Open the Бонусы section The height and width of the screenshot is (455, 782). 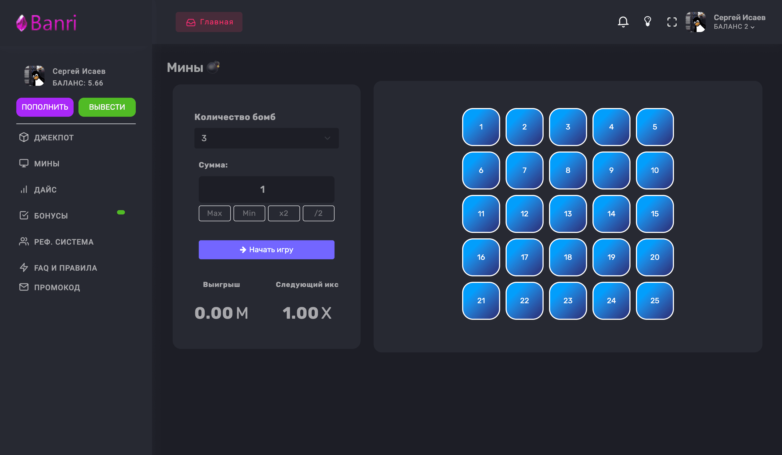51,216
